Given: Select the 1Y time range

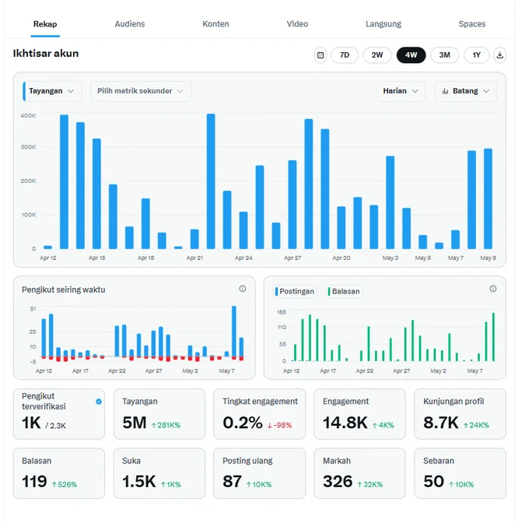Looking at the screenshot, I should 476,55.
